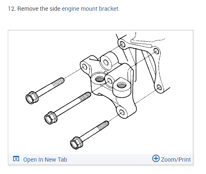
Task: Click the bracket's bottom bolt hole
Action: pos(122,113)
